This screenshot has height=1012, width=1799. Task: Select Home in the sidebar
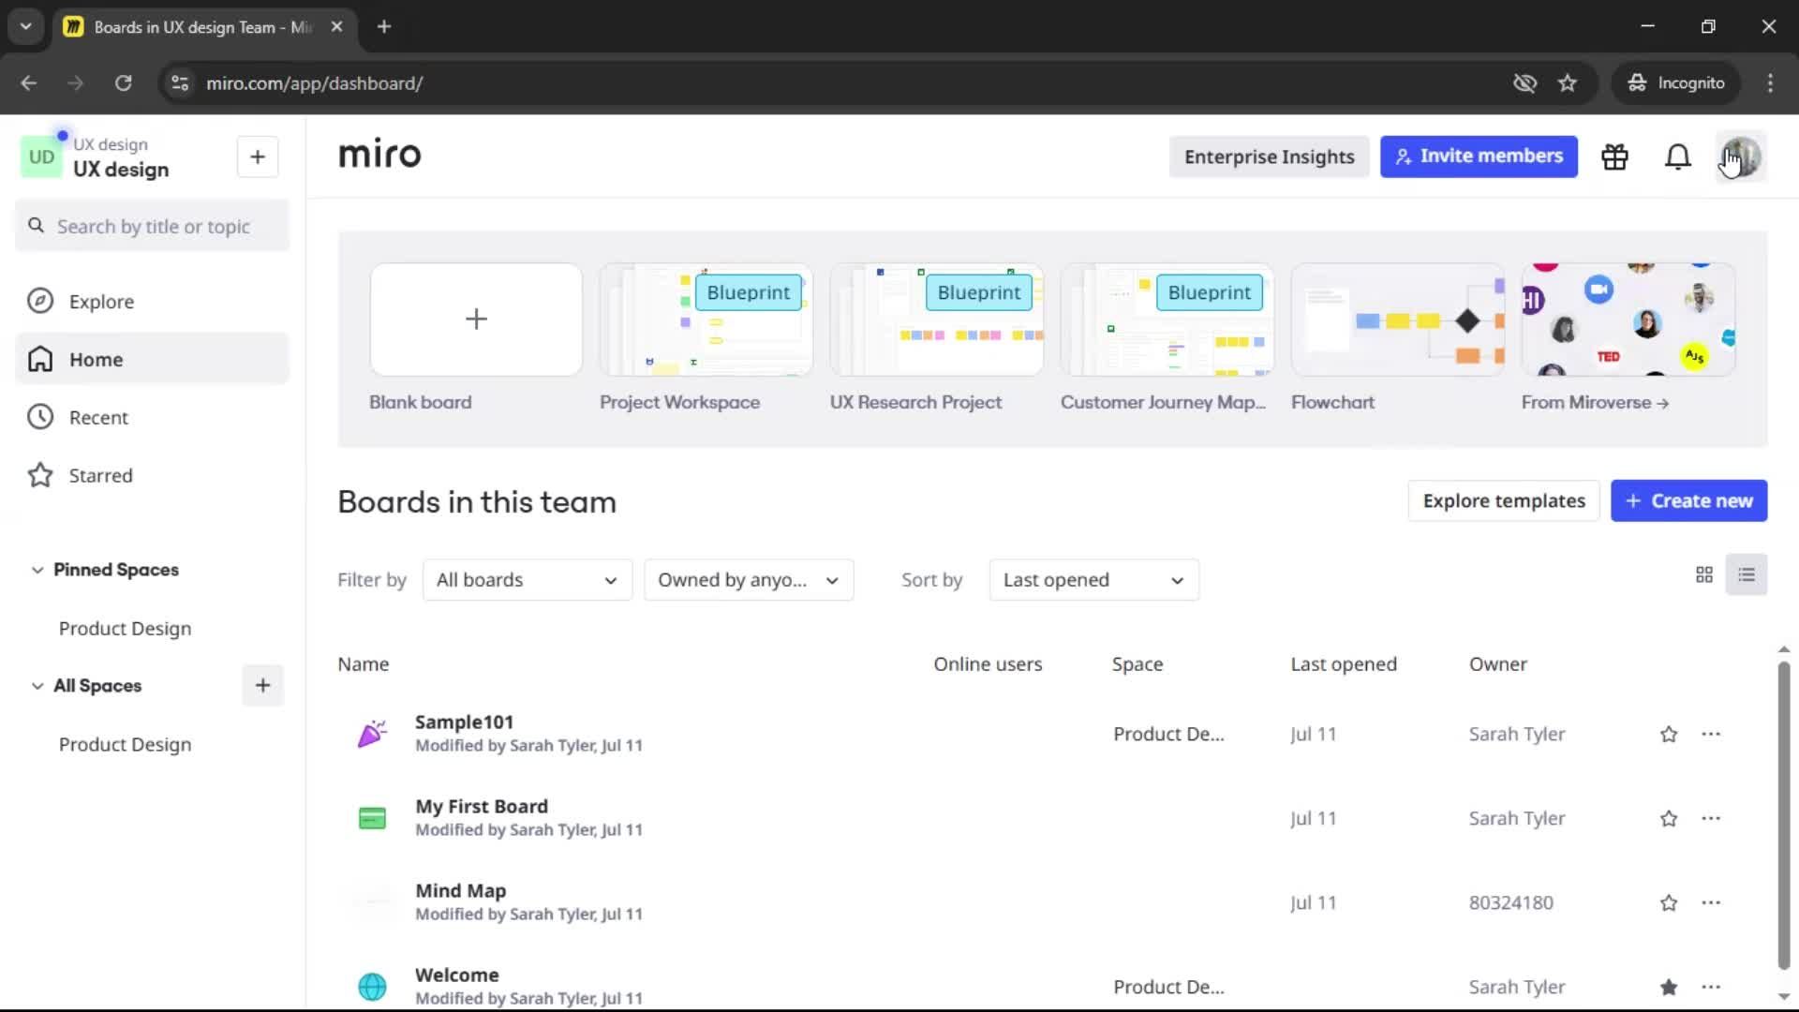[152, 359]
